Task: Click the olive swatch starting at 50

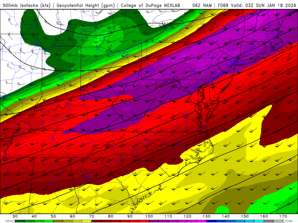Action: (x=58, y=221)
